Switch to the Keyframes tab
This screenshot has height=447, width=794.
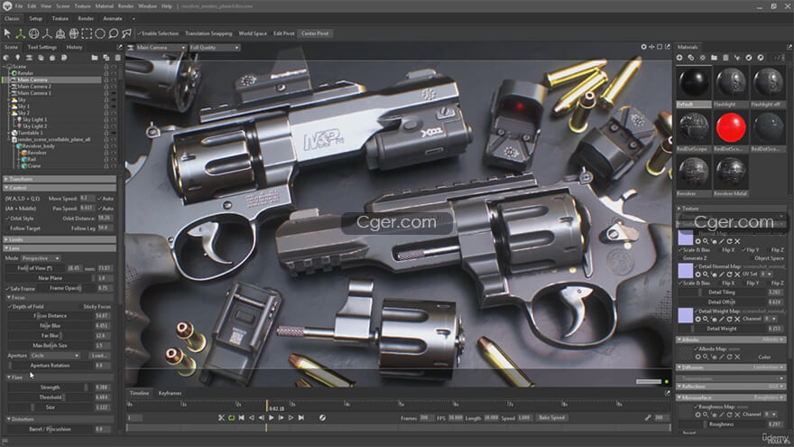pyautogui.click(x=170, y=393)
